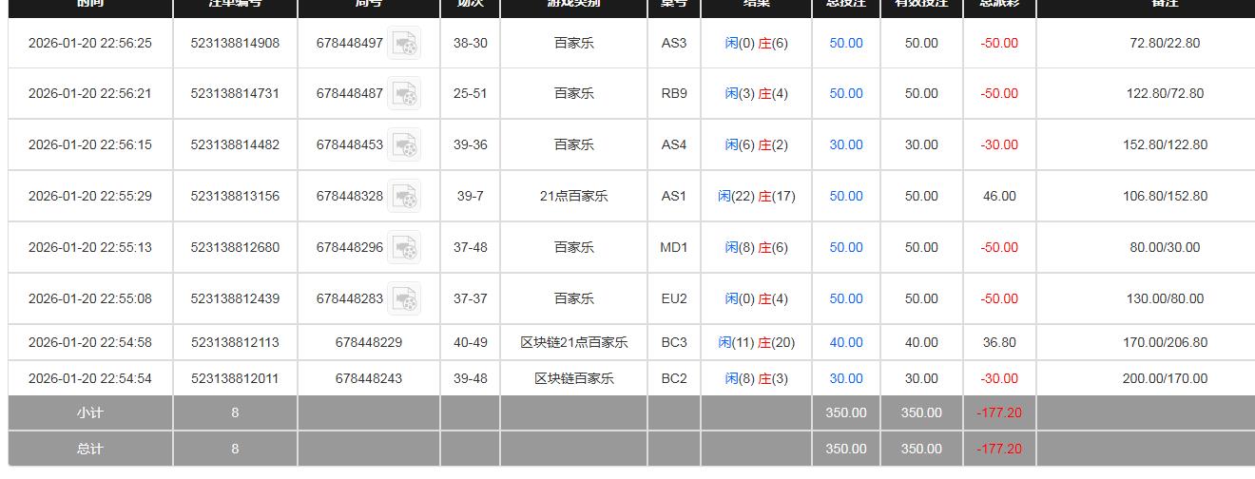1255x479 pixels.
Task: Select bet number 523138812113
Action: pyautogui.click(x=235, y=342)
